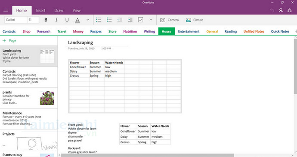297x157 pixels.
Task: Switch to the View ribbon tab
Action: click(x=77, y=10)
